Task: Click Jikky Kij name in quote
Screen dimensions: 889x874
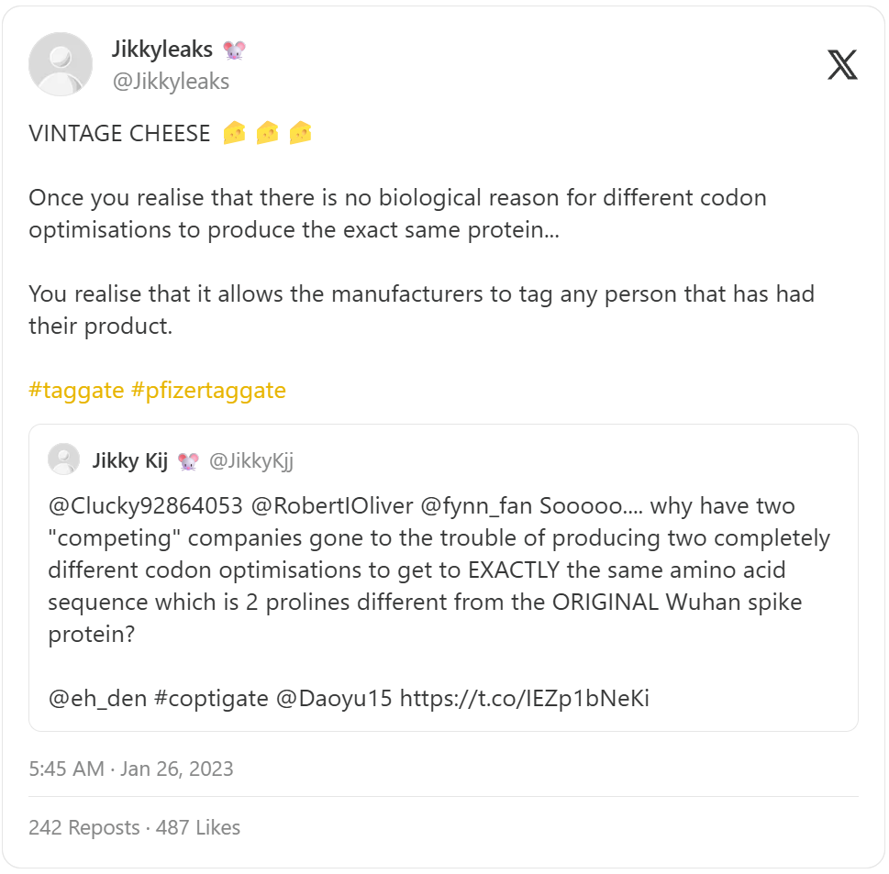Action: pos(129,460)
